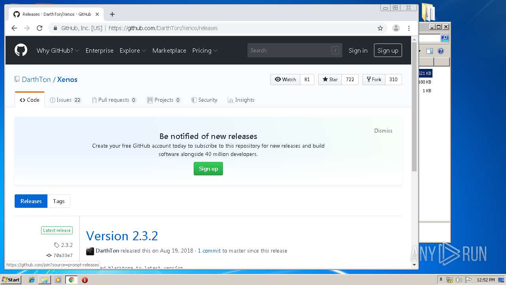This screenshot has width=506, height=285.
Task: Click the browser forward arrow
Action: tap(27, 28)
